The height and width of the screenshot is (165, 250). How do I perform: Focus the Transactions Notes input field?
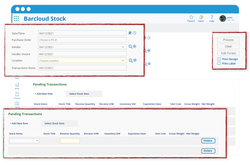pyautogui.click(x=82, y=68)
